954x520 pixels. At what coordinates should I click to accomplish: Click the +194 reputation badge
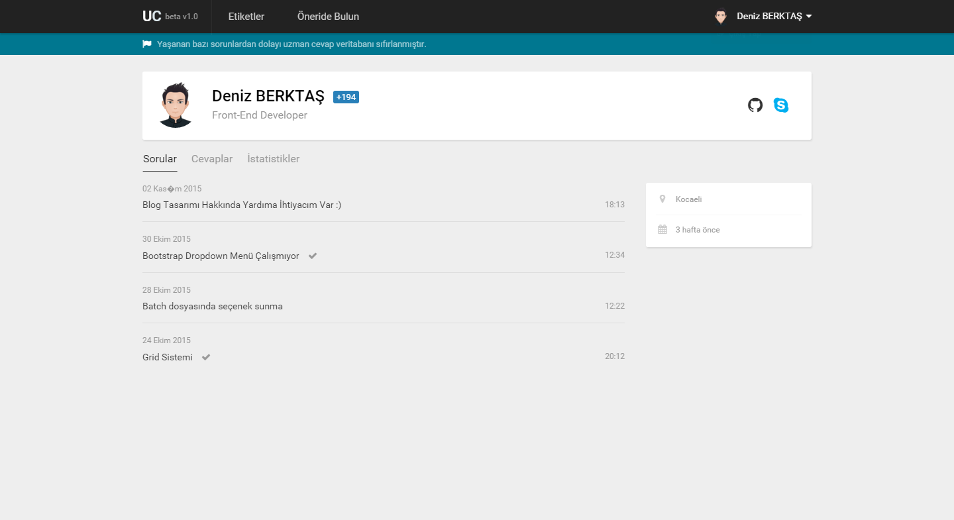point(346,97)
